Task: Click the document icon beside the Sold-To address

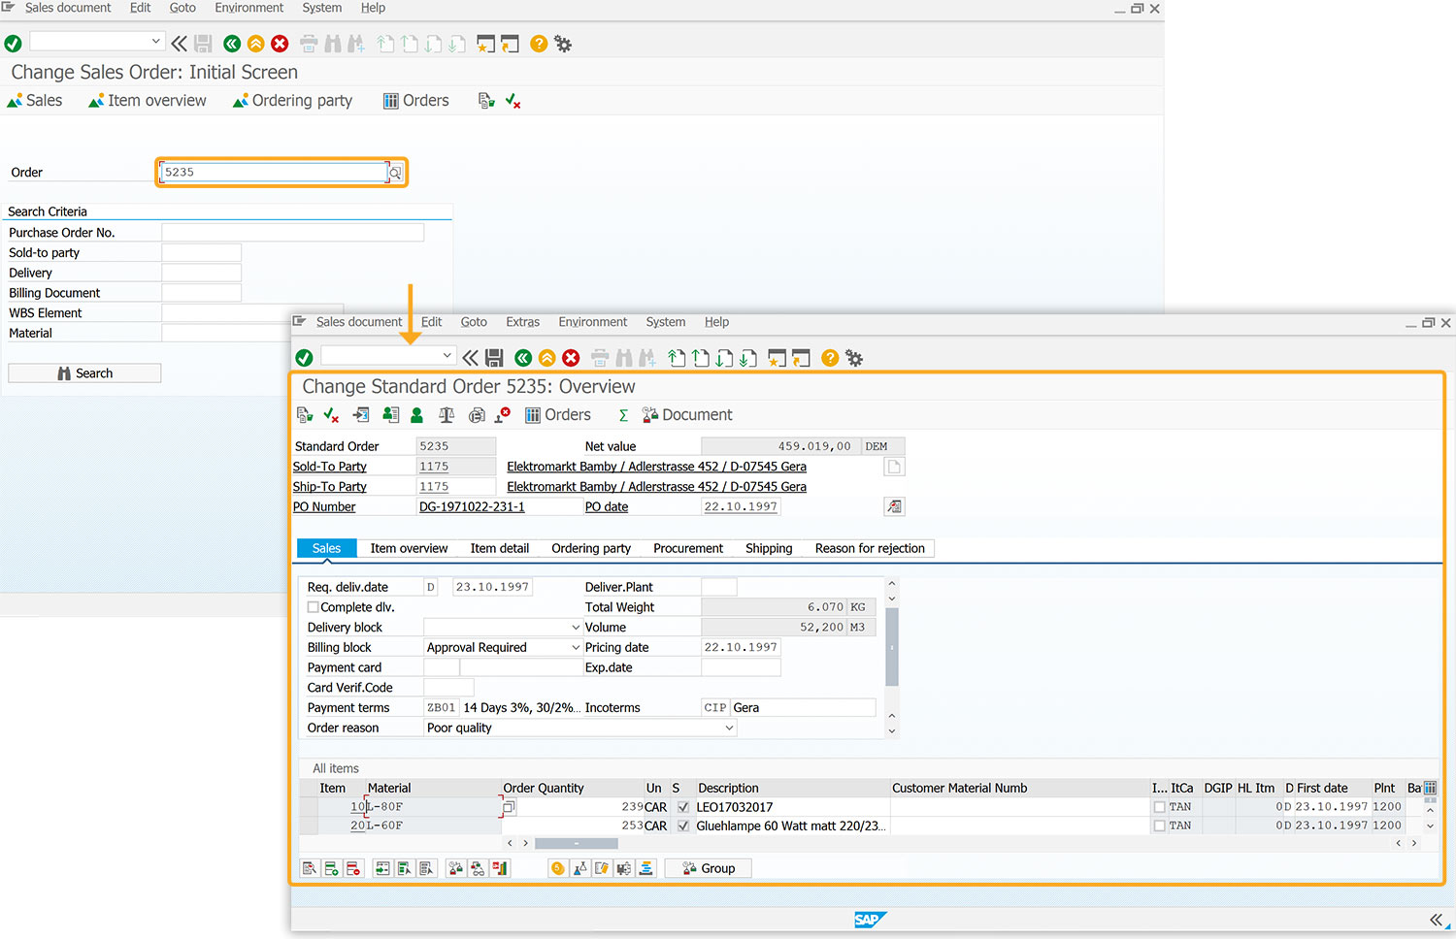Action: 894,467
